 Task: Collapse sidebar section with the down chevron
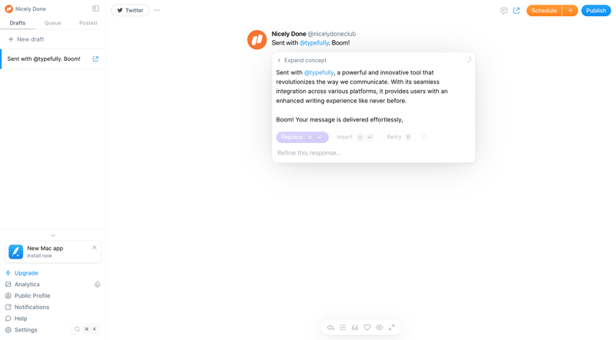click(x=52, y=235)
